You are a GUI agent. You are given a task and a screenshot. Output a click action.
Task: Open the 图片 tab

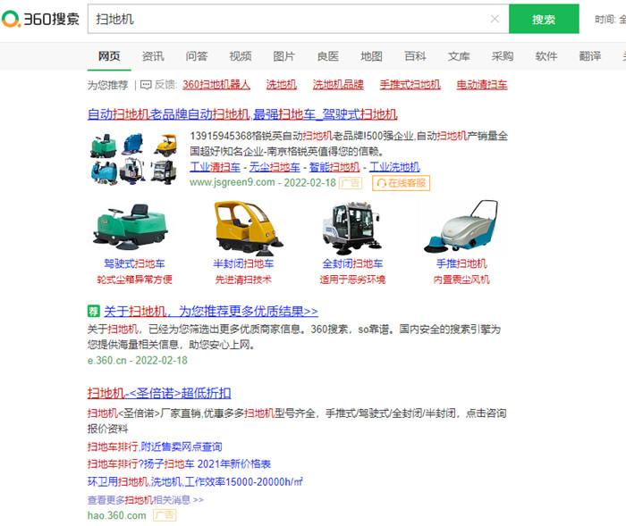[283, 56]
